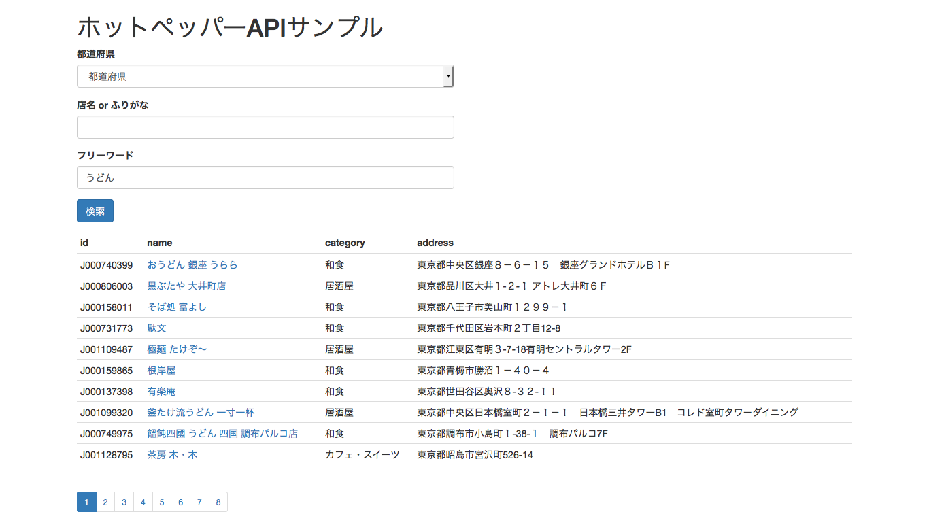
Task: Open the 駄文 restaurant link
Action: pyautogui.click(x=156, y=328)
